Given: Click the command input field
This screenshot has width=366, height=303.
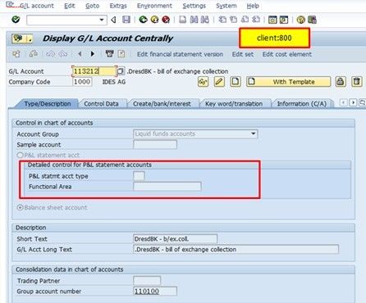Looking at the screenshot, I should (63, 20).
